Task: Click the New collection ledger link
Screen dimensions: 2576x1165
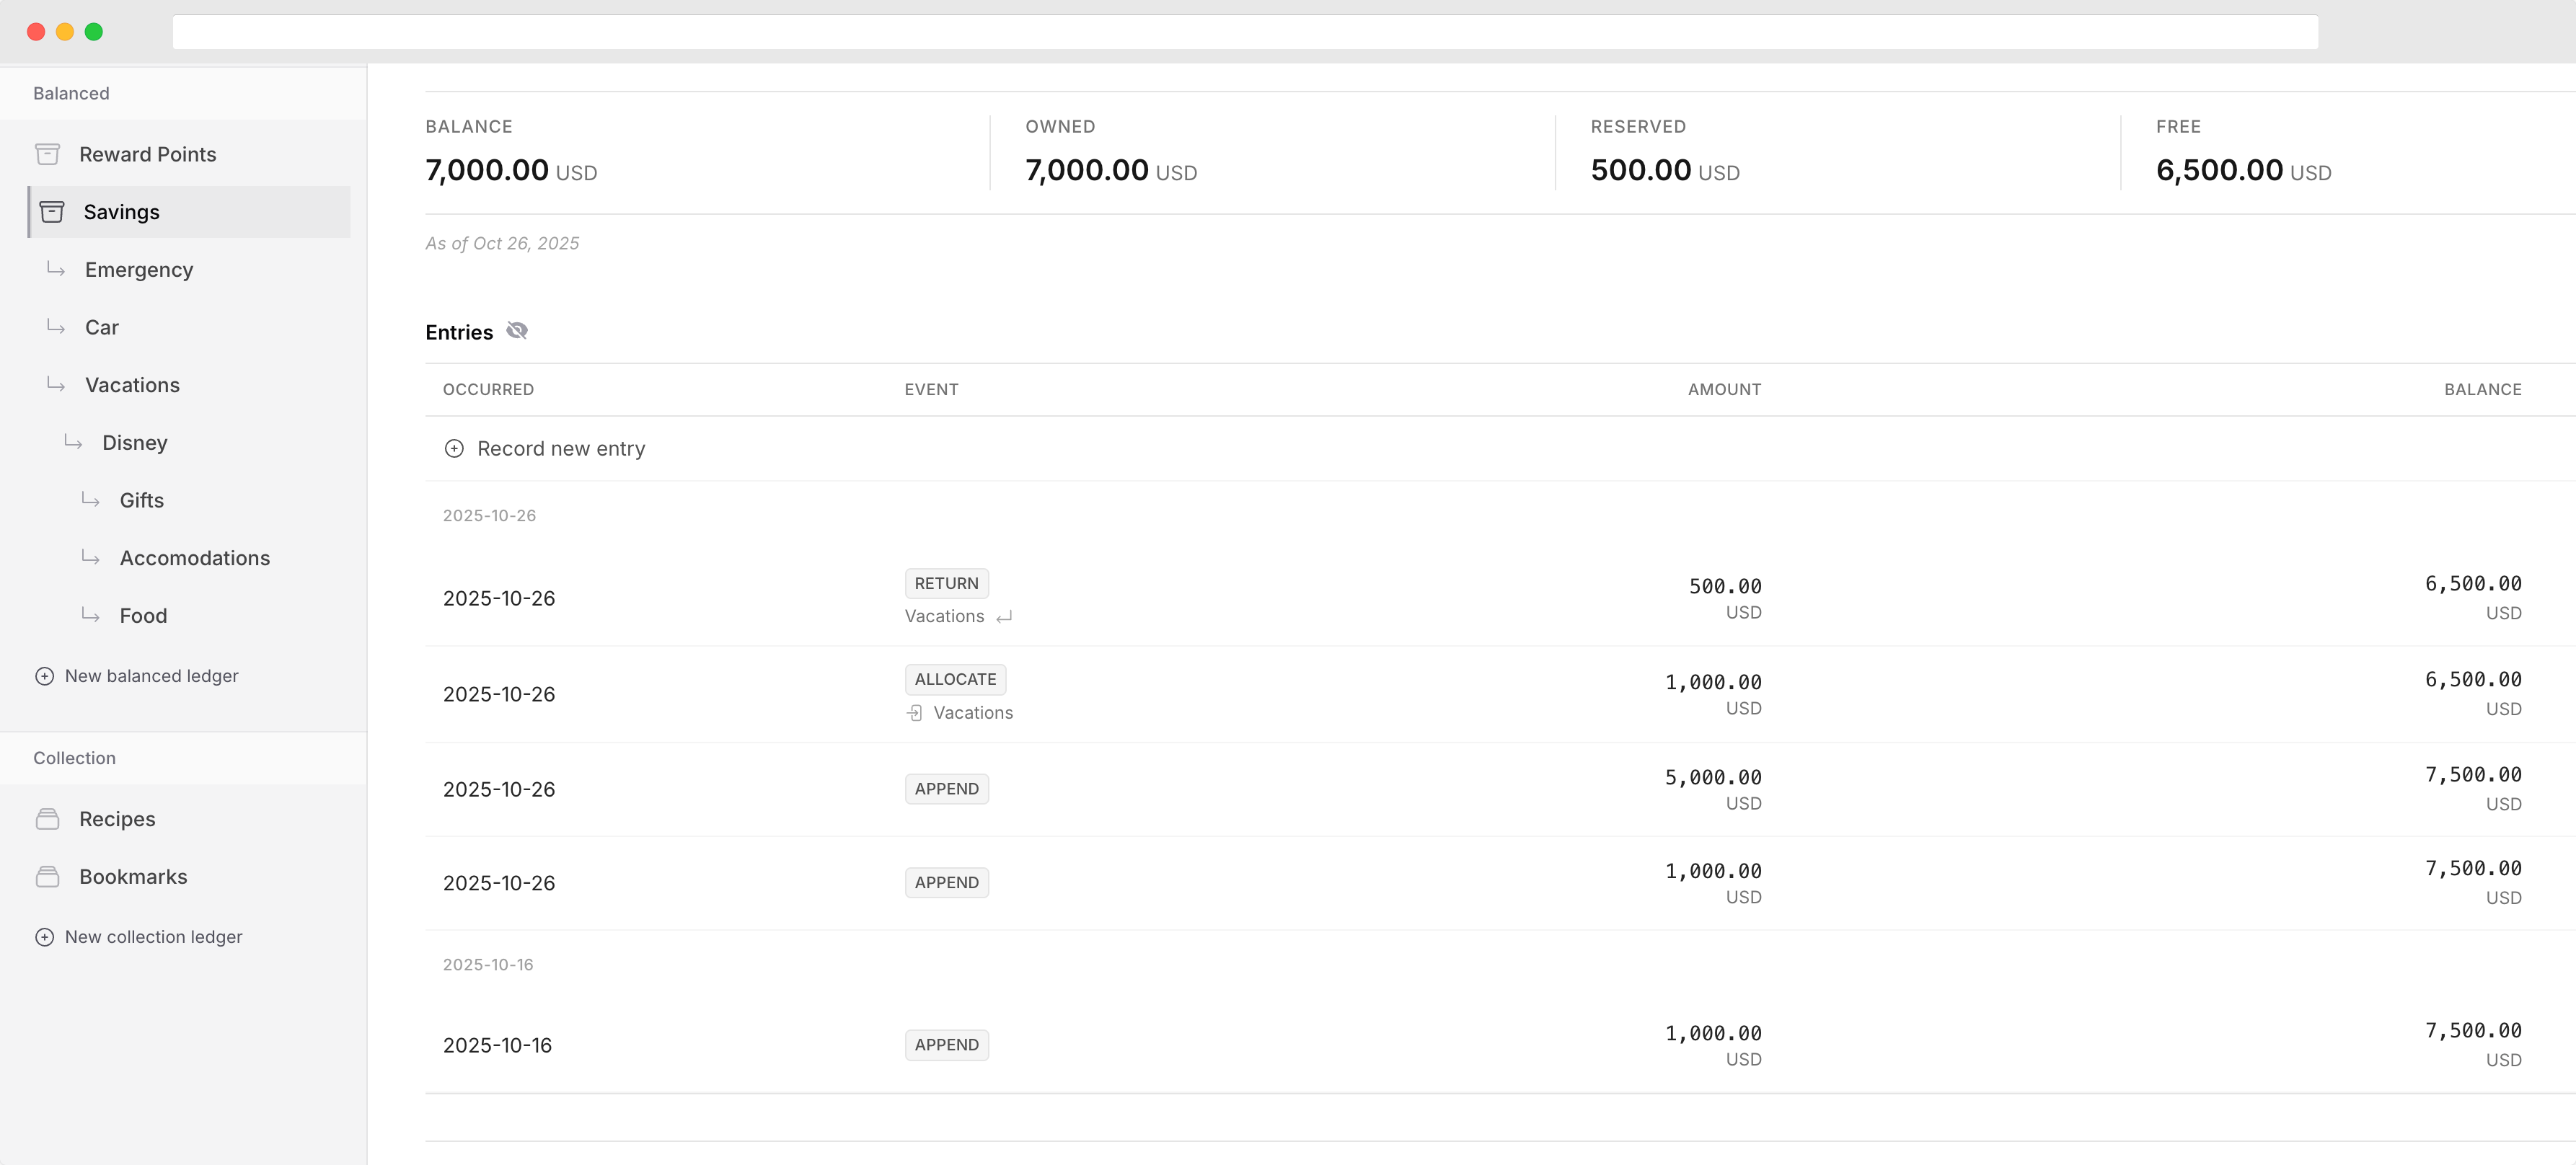Action: [x=153, y=937]
